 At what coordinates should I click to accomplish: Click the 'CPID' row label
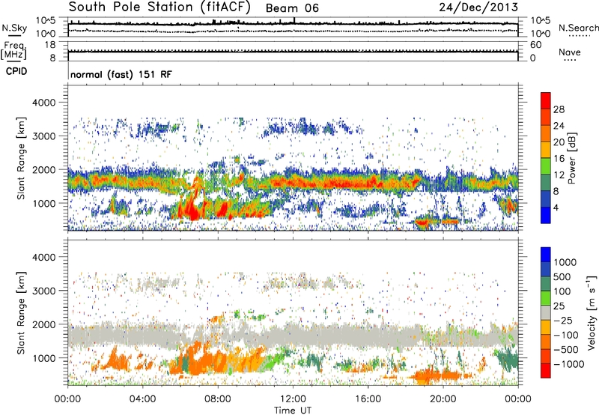[16, 71]
